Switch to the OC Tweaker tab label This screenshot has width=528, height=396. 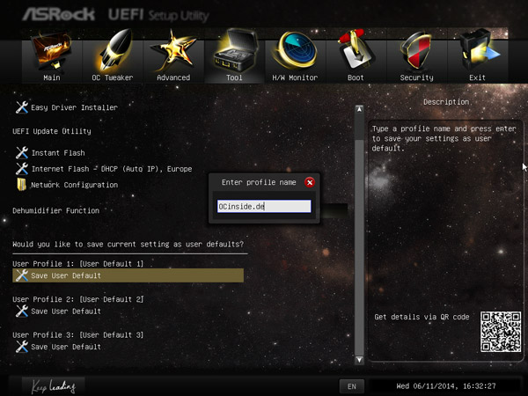[113, 77]
